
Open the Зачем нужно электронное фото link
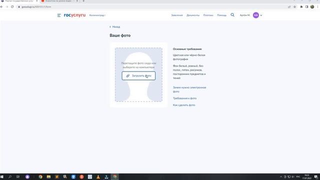189,89
